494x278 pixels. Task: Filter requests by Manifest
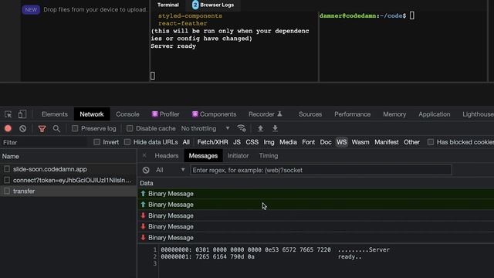(x=387, y=142)
